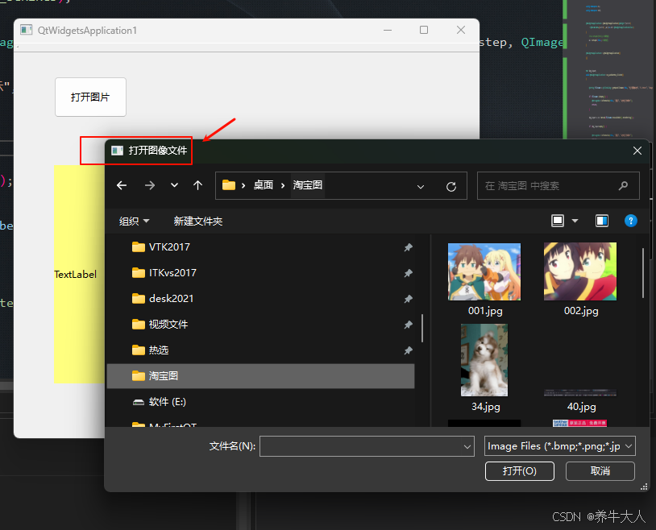Click the blue help question icon
The width and height of the screenshot is (656, 530).
pos(630,221)
